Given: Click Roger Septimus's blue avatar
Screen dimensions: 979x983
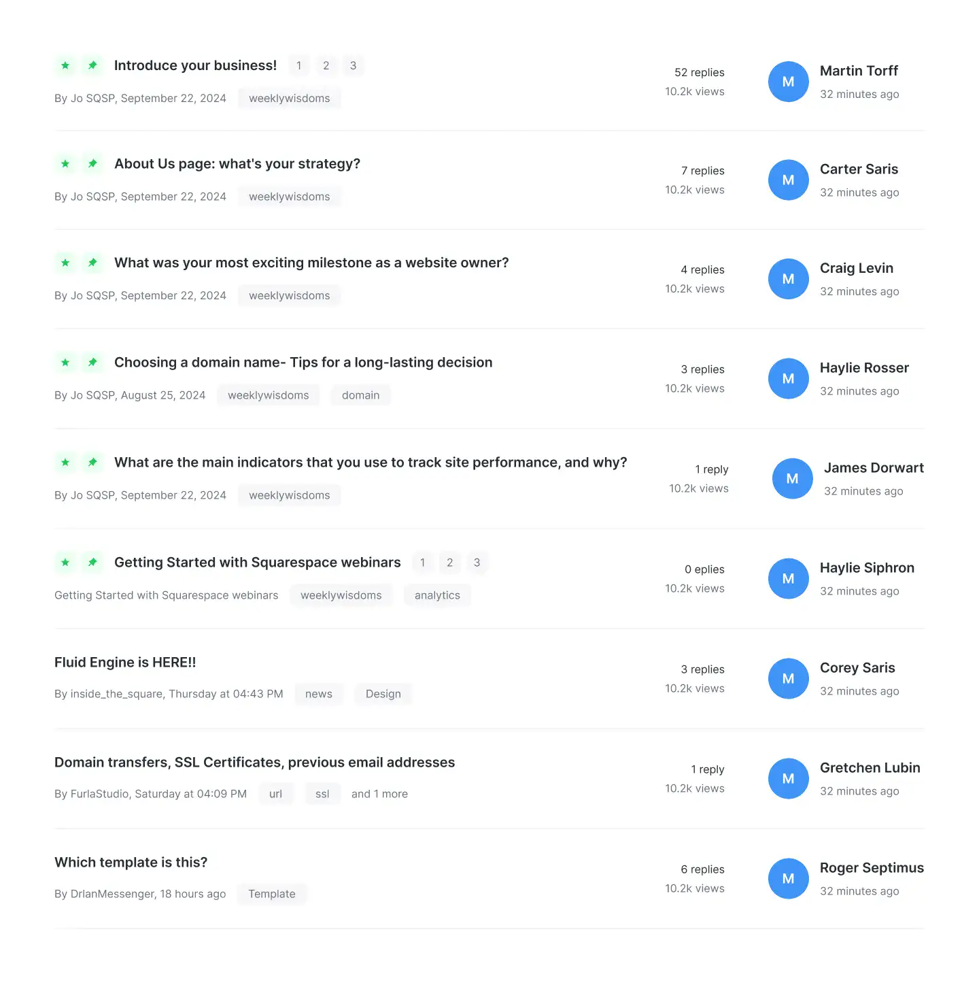Looking at the screenshot, I should [789, 878].
